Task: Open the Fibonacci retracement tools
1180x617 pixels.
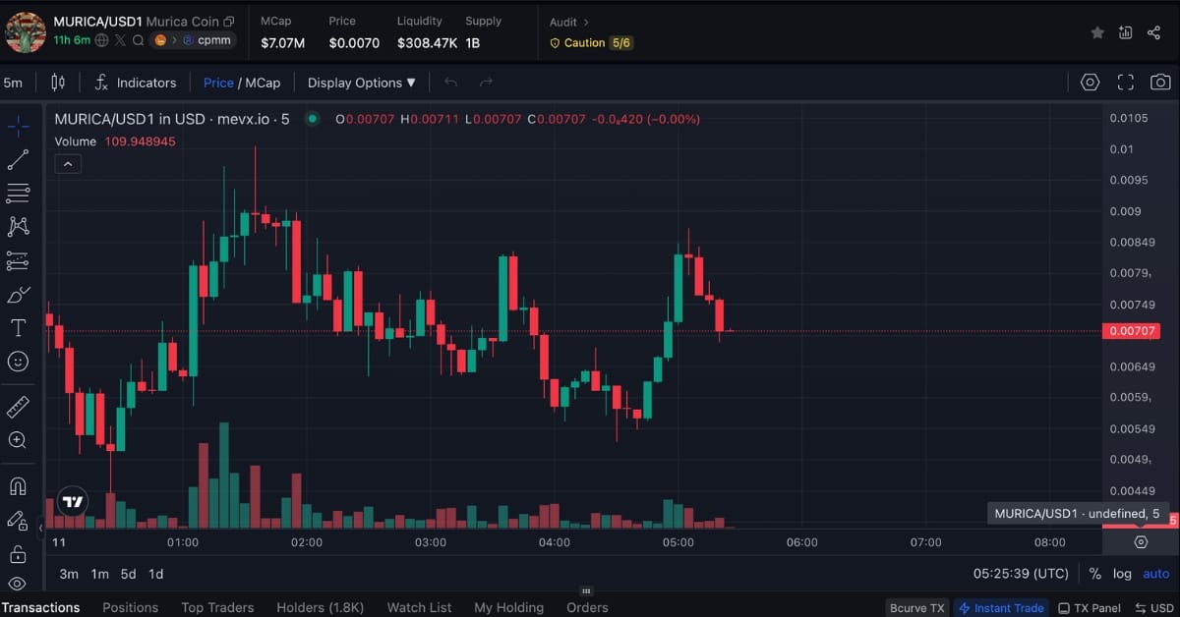Action: click(x=18, y=193)
